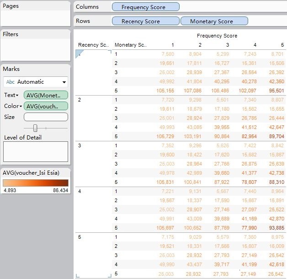The width and height of the screenshot is (287, 279).
Task: Click the Monetary Score pill in Rows
Action: [x=214, y=21]
